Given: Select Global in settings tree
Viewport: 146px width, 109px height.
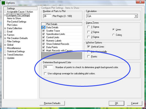Looking at the screenshot, I should point(10,45).
